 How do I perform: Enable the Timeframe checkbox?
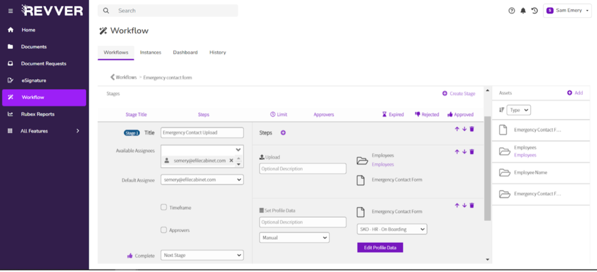[164, 207]
